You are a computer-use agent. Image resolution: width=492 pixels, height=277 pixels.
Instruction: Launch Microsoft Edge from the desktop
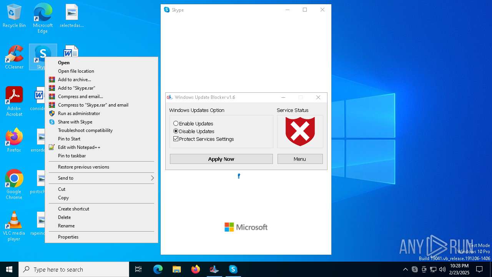[43, 18]
